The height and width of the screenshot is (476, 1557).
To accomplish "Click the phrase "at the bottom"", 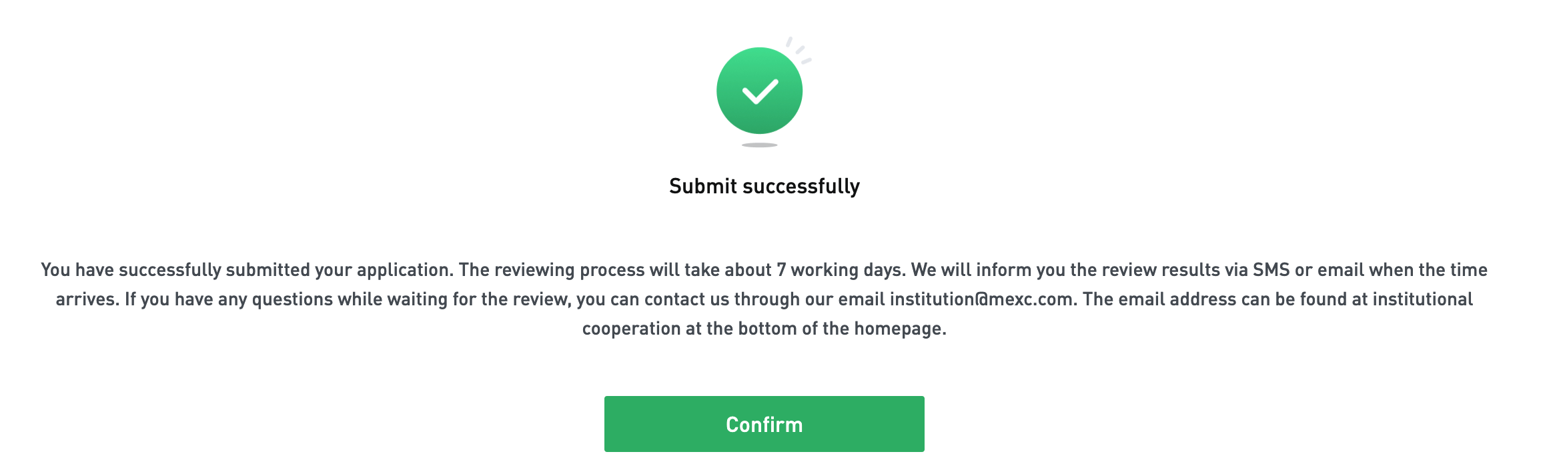I will coord(740,329).
